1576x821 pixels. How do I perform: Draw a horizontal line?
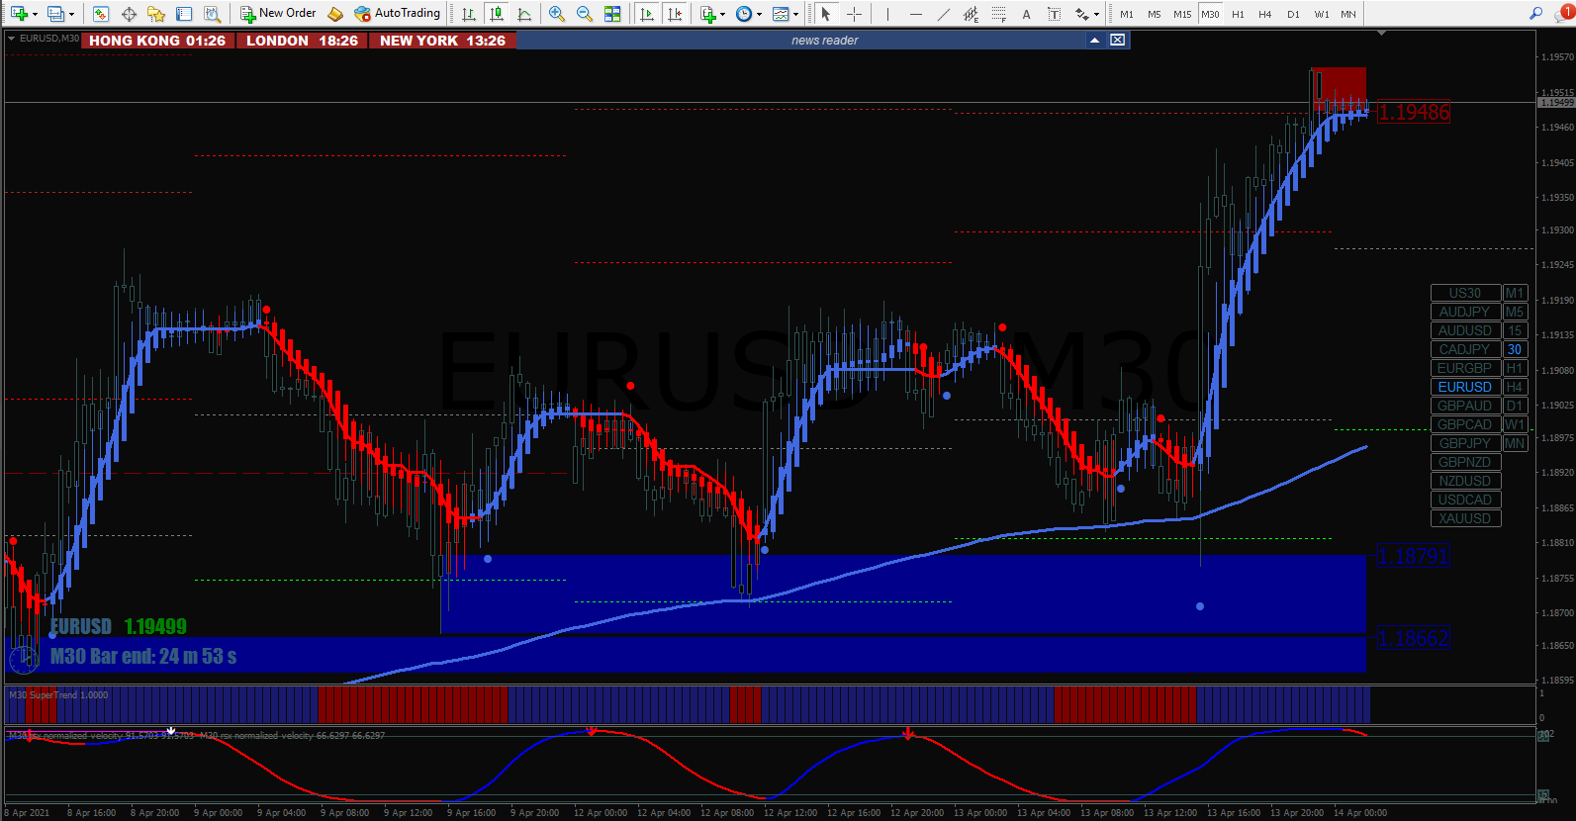click(915, 14)
